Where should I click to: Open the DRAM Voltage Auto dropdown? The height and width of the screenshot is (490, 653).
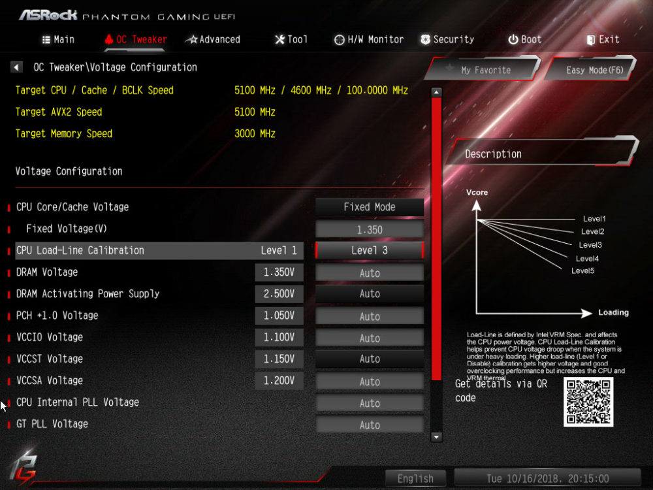point(370,273)
